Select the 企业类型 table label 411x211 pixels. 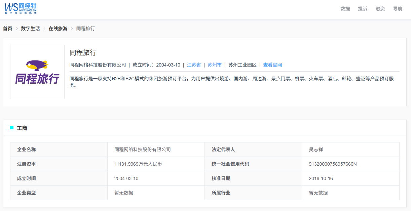pos(27,193)
